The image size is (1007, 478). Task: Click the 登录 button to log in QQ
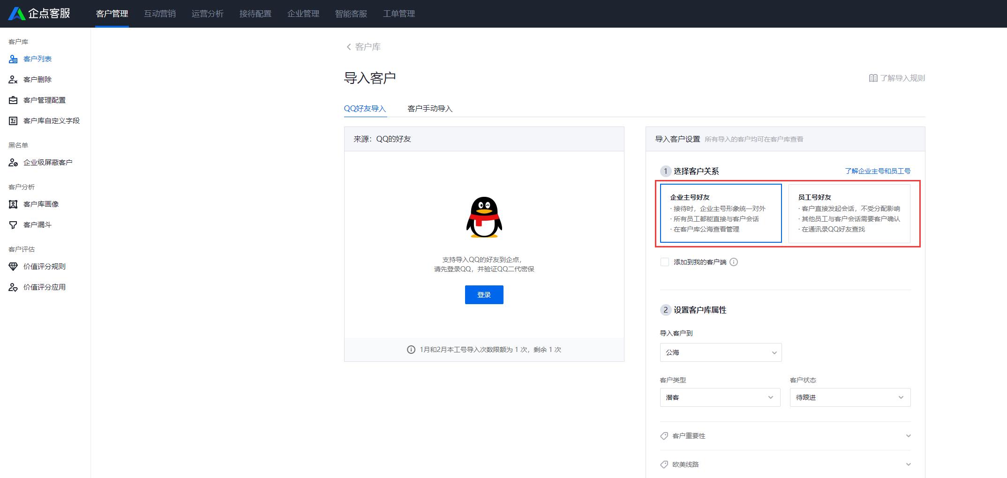(484, 294)
